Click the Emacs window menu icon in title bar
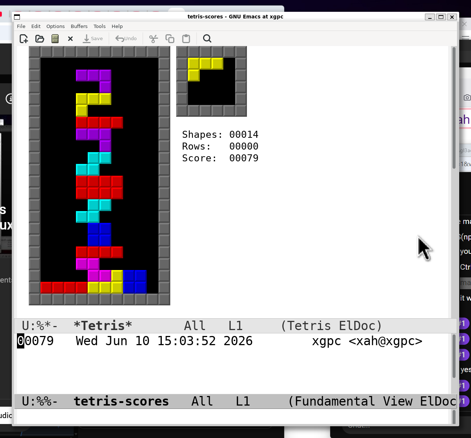471x438 pixels. (x=17, y=17)
